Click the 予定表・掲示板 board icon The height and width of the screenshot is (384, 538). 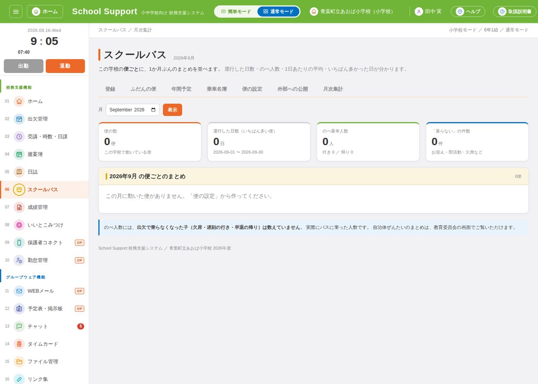pyautogui.click(x=19, y=309)
